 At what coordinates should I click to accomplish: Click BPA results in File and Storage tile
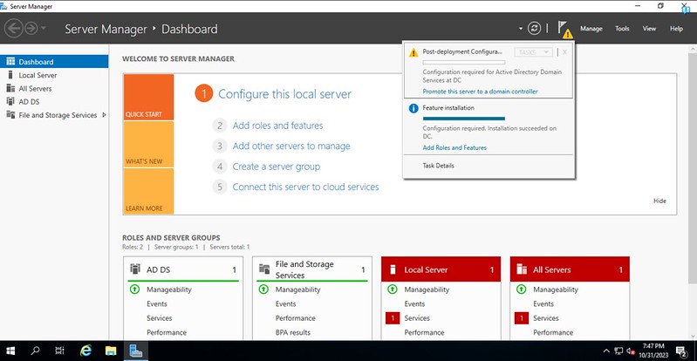(x=293, y=332)
